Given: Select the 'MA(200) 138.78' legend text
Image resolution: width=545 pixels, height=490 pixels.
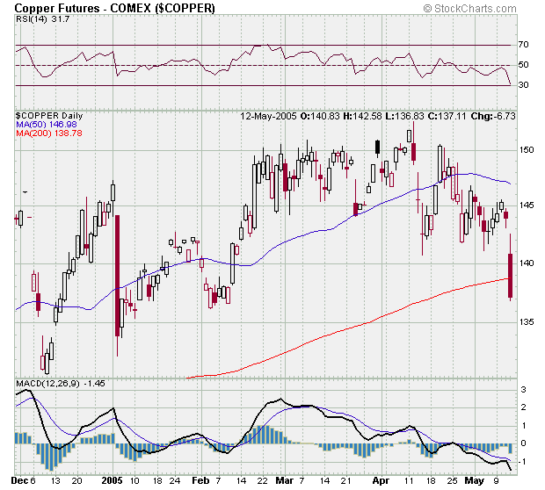Looking at the screenshot, I should (49, 133).
